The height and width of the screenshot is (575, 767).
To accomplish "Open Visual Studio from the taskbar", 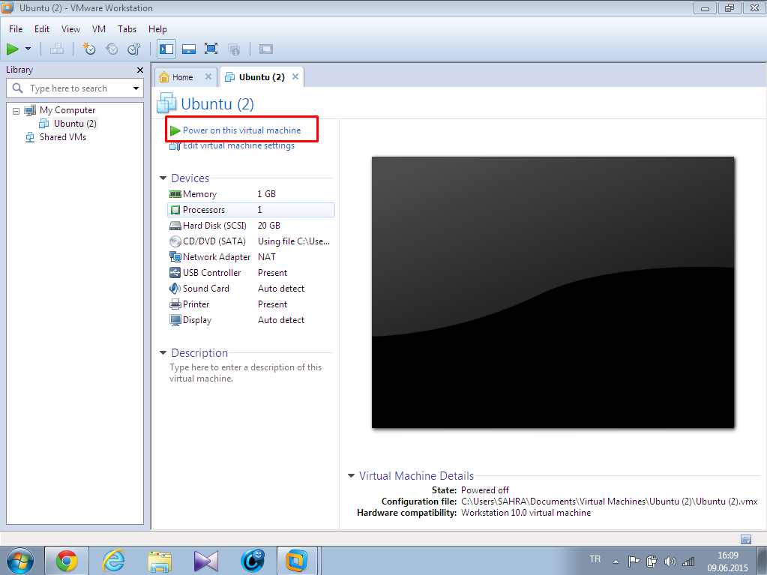I will (x=205, y=561).
